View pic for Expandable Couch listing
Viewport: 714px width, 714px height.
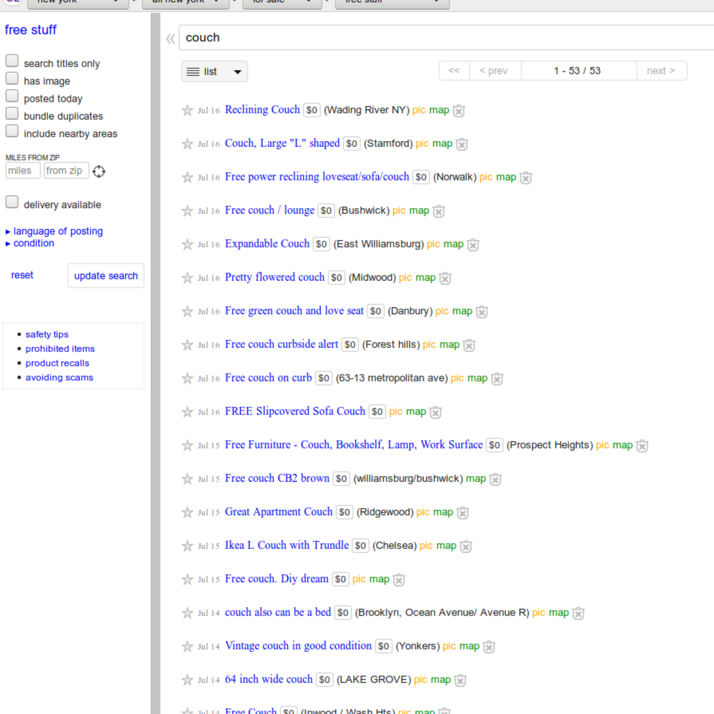[433, 244]
